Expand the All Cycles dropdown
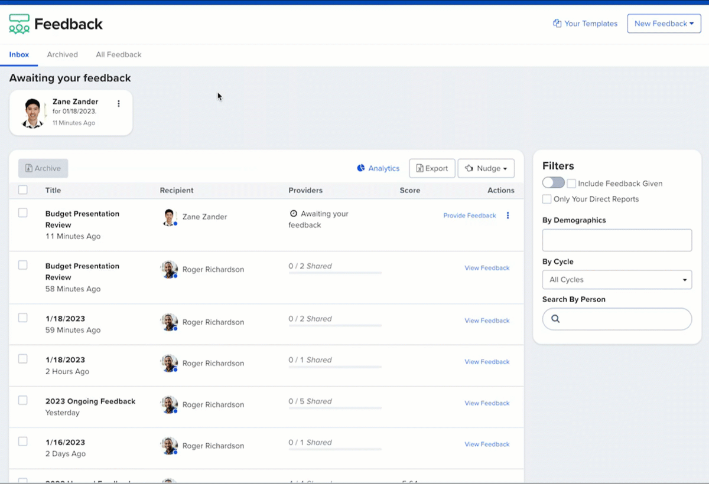 coord(617,280)
